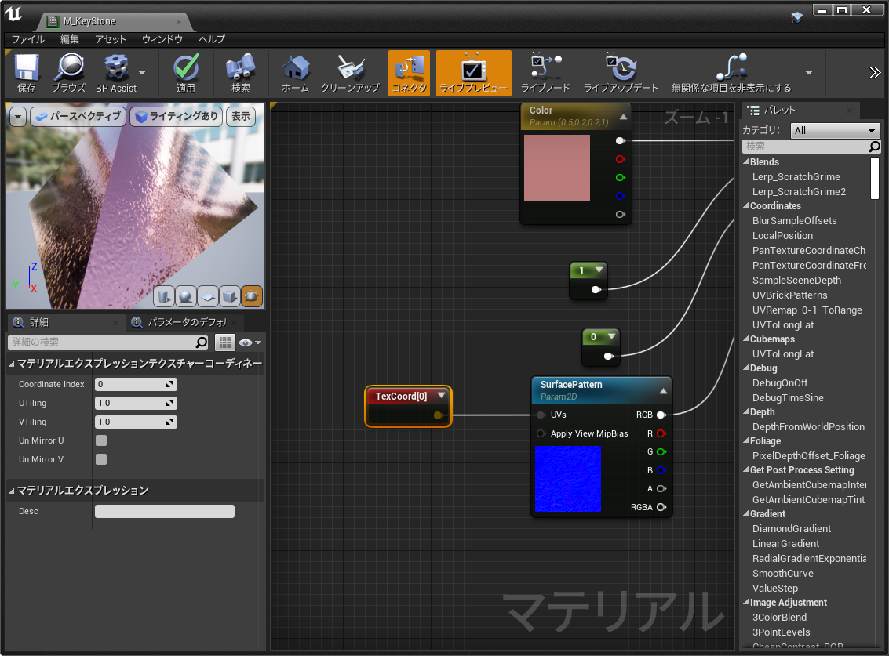Launch the BP Assist tool
The image size is (889, 656).
(x=115, y=73)
